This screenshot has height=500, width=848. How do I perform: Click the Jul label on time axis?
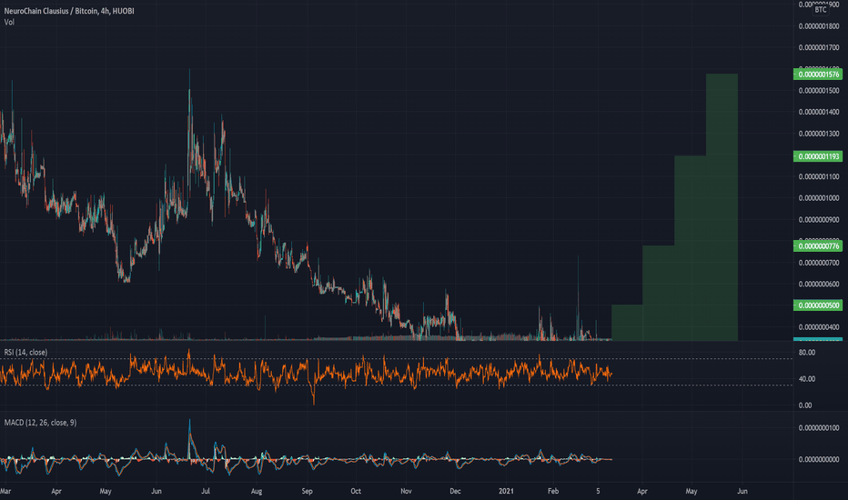coord(206,491)
